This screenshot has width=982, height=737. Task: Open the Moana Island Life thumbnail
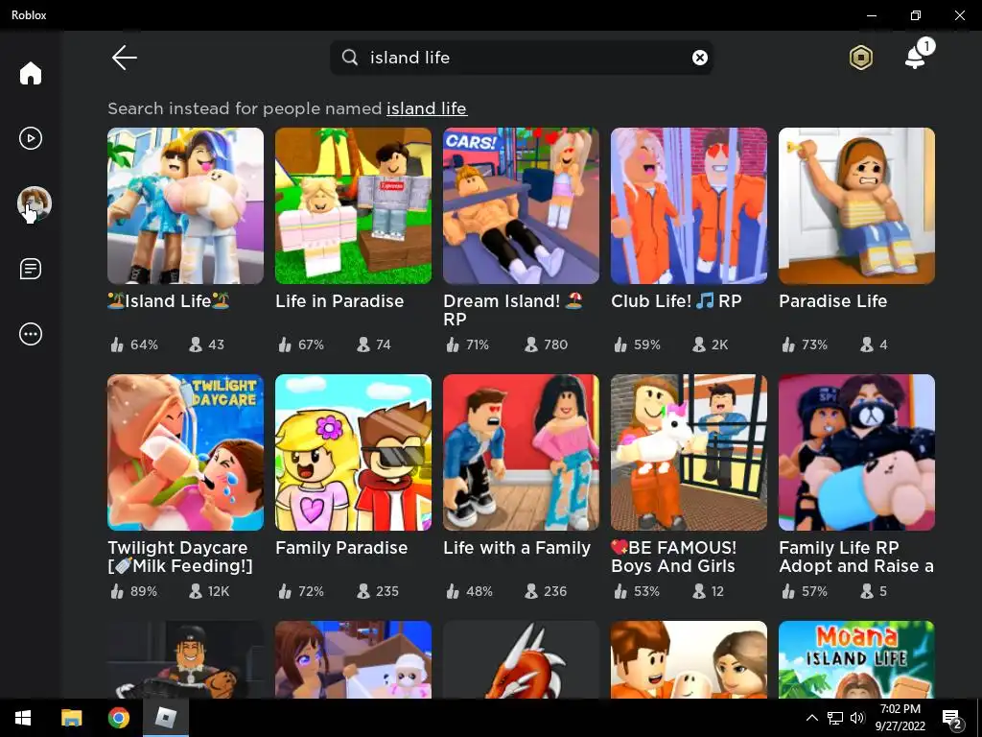tap(856, 659)
